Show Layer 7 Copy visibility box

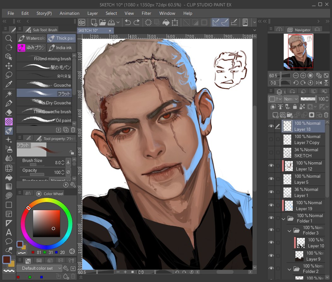pos(271,139)
